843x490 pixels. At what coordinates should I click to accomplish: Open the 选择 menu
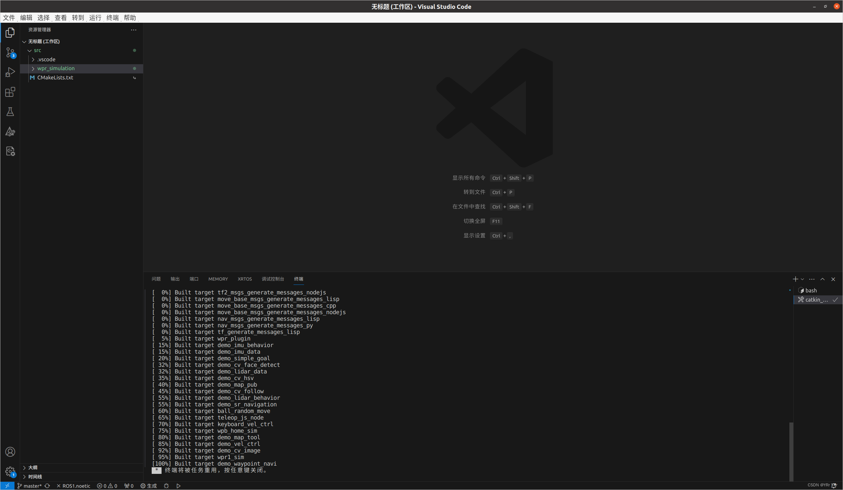click(x=43, y=17)
